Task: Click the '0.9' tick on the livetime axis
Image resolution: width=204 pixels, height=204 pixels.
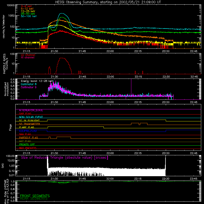Action: (12, 185)
